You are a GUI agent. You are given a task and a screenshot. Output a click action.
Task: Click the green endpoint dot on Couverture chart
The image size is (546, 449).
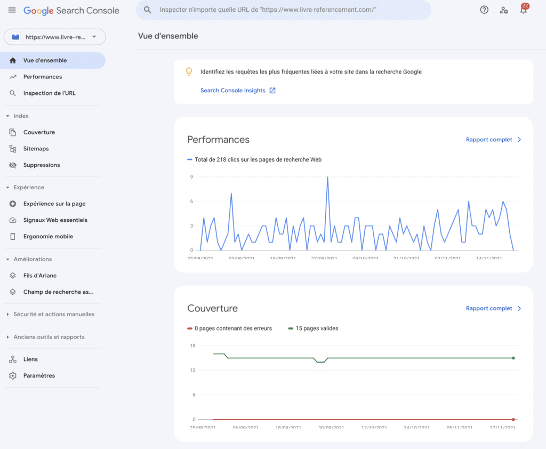tap(513, 358)
